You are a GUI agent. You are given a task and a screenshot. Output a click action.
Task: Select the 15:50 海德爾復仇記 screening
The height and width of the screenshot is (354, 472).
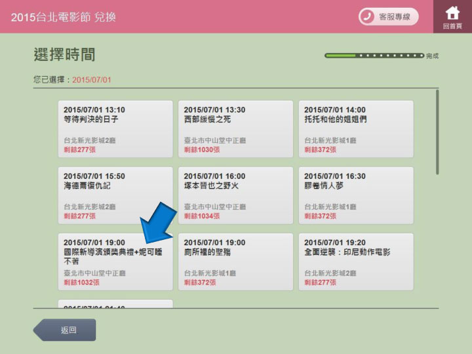(x=115, y=195)
